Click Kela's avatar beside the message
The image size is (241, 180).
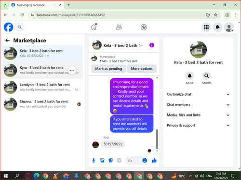tap(95, 145)
